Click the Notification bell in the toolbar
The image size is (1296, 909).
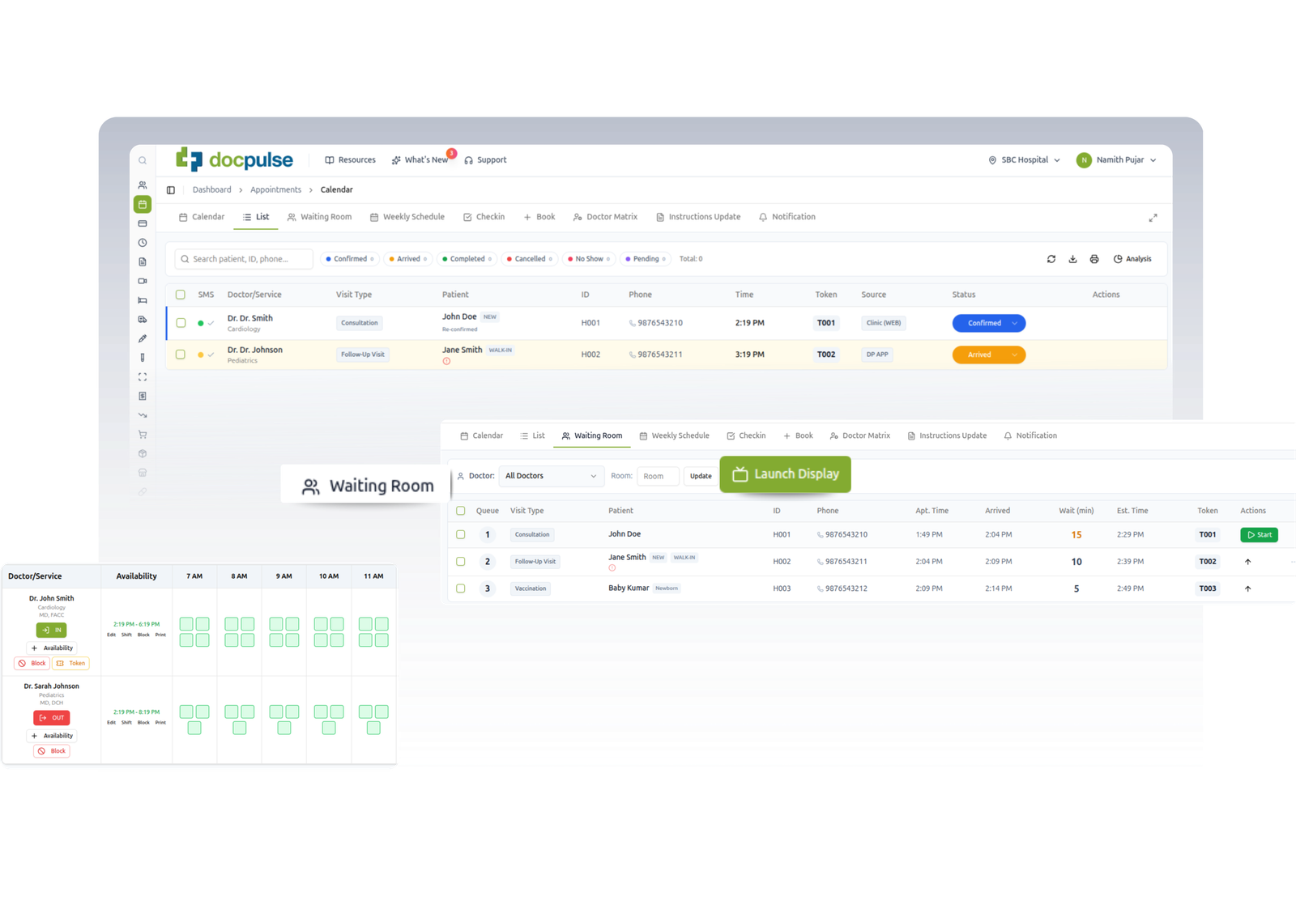pos(762,216)
